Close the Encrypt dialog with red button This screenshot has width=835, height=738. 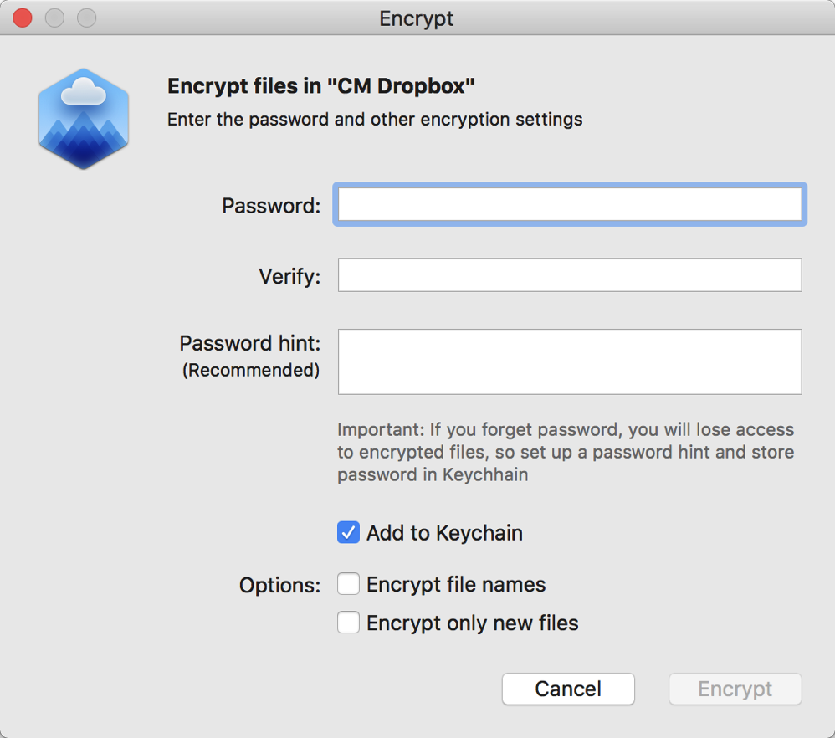[23, 18]
